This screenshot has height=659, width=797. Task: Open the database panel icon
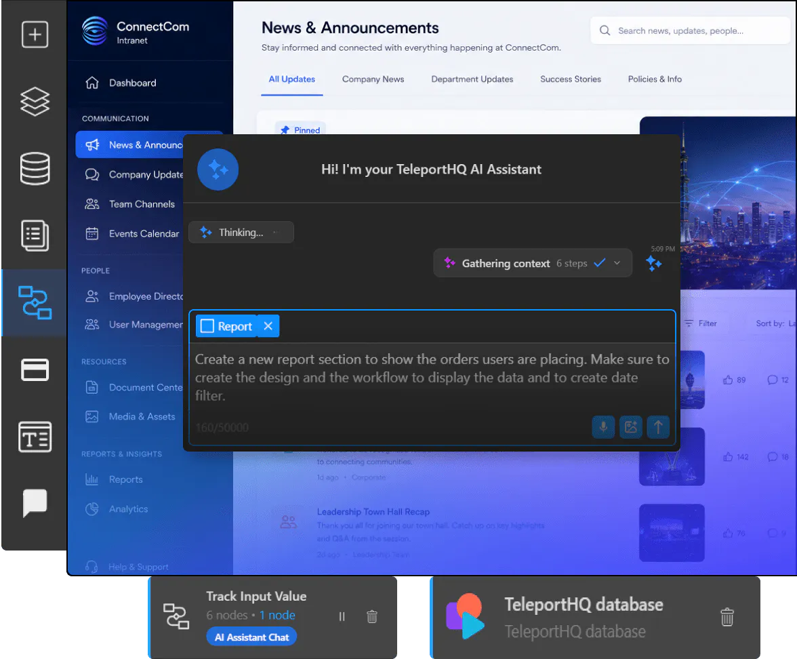pyautogui.click(x=35, y=168)
